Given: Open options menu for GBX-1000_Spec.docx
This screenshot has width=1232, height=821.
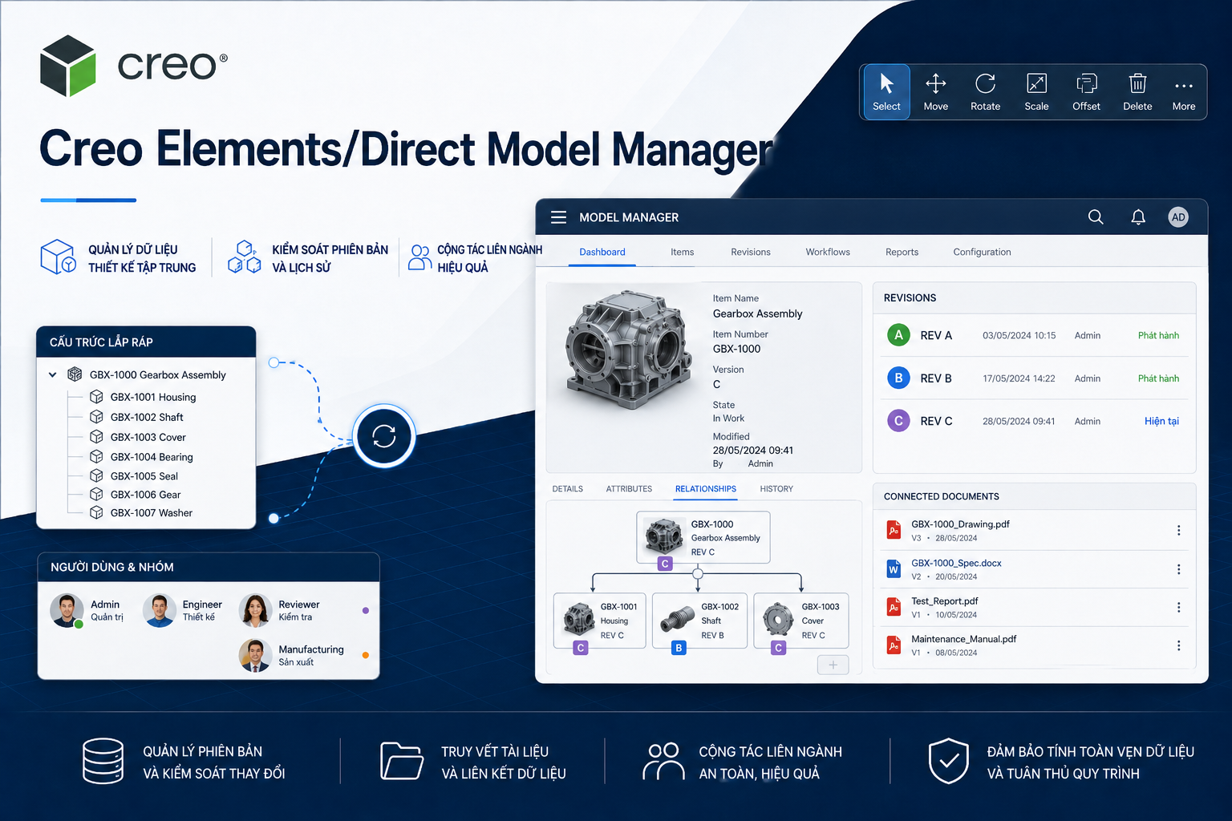Looking at the screenshot, I should coord(1178,569).
